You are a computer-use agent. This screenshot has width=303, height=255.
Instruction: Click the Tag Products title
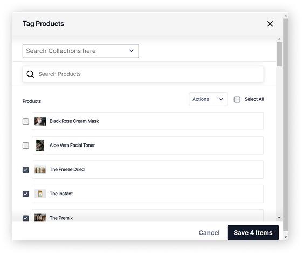click(x=43, y=24)
